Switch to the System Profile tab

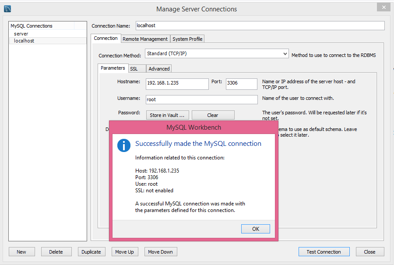tap(187, 39)
